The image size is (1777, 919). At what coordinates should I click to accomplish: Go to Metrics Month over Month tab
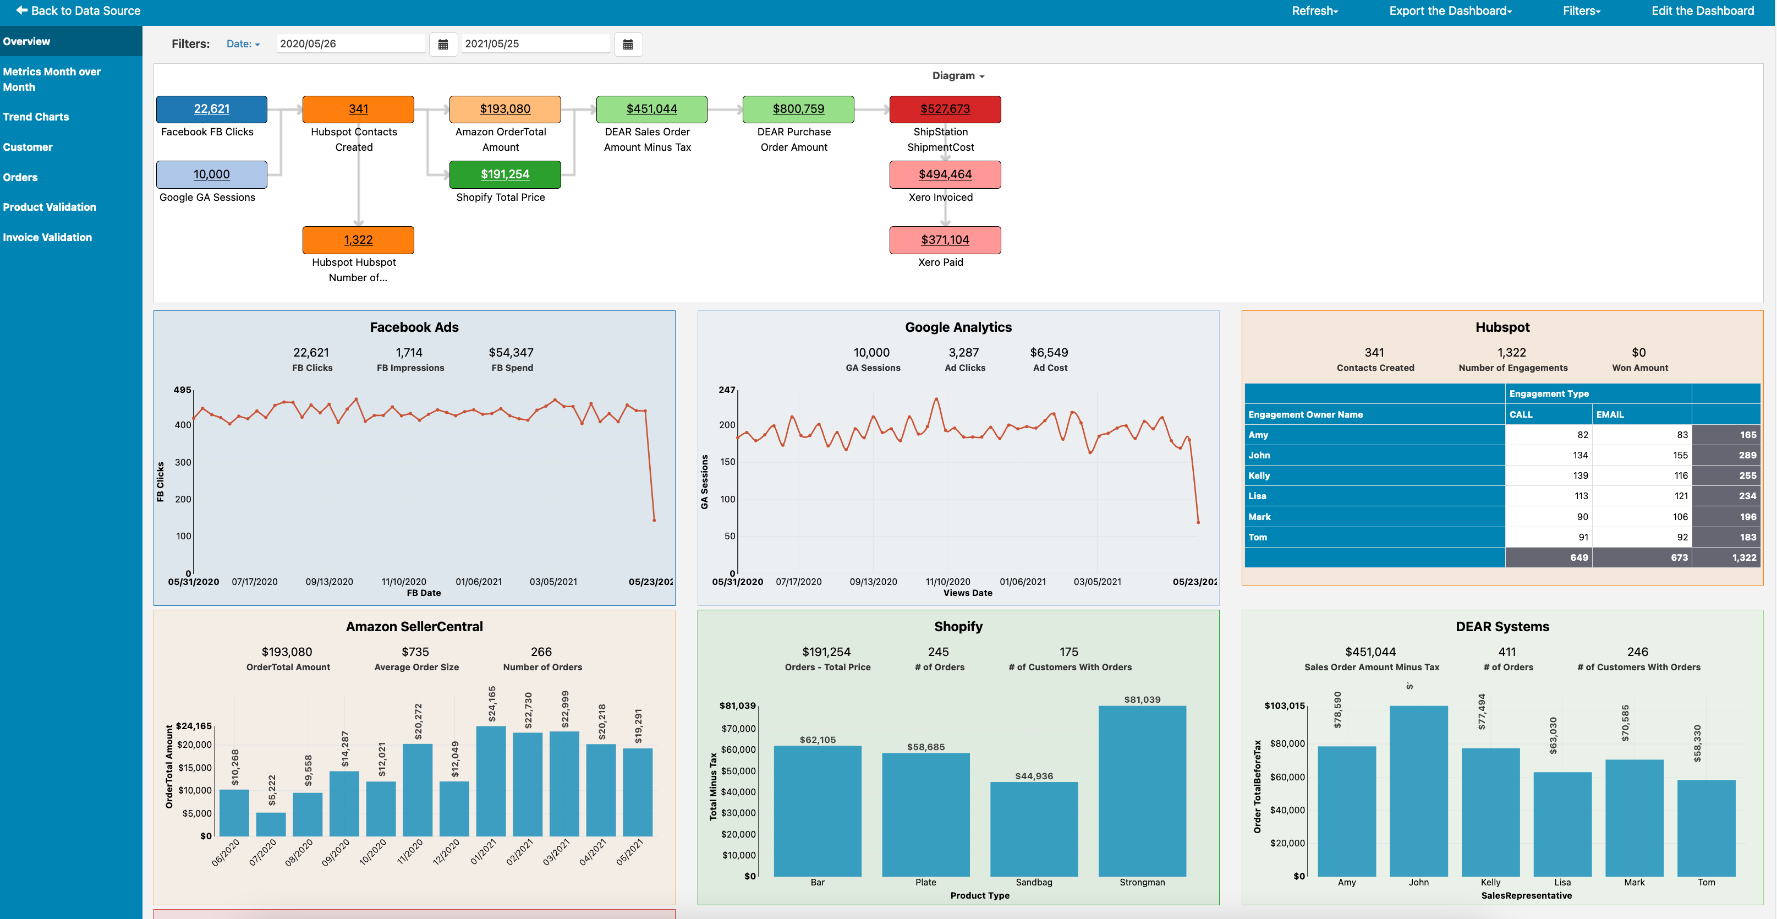[52, 79]
